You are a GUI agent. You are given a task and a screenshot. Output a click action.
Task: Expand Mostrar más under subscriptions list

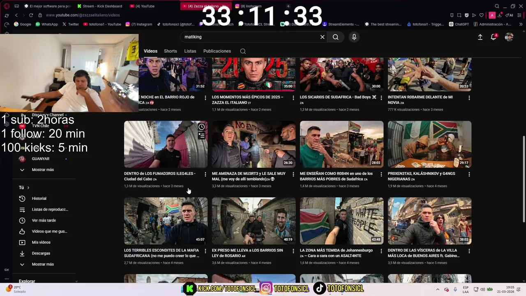(43, 170)
